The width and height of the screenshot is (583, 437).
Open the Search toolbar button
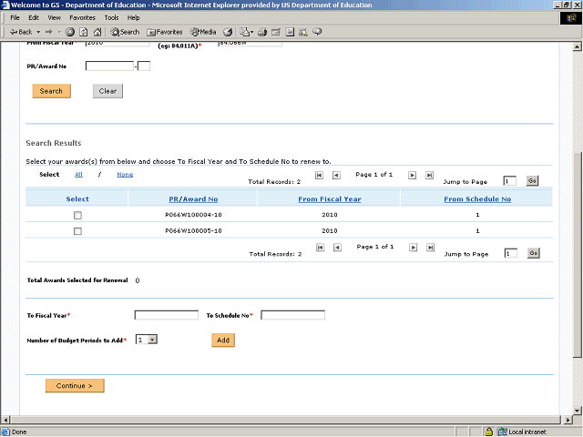tap(124, 32)
